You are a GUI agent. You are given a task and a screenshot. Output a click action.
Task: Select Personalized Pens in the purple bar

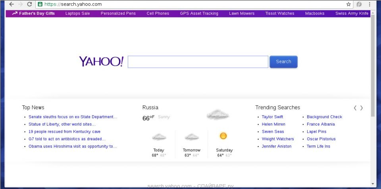click(x=118, y=13)
